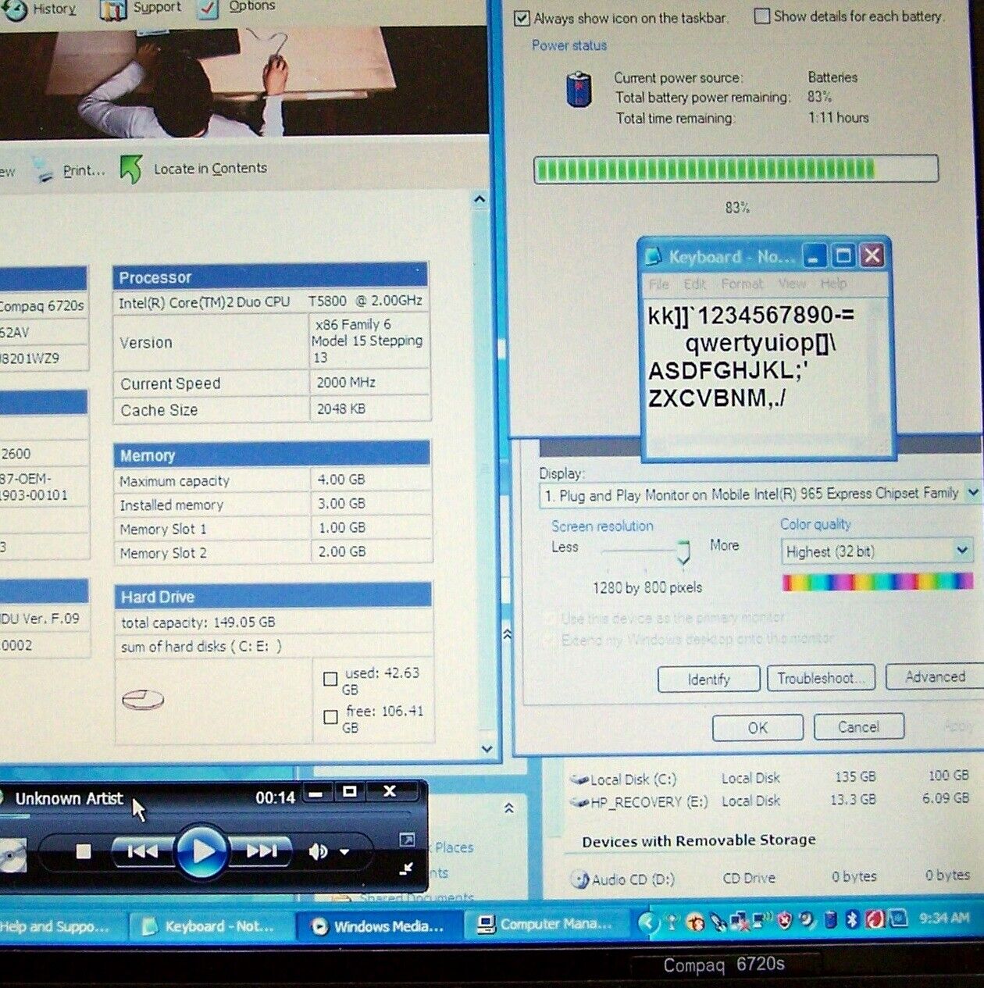The width and height of the screenshot is (984, 988).
Task: Click the hard drive pie chart icon
Action: [x=143, y=699]
